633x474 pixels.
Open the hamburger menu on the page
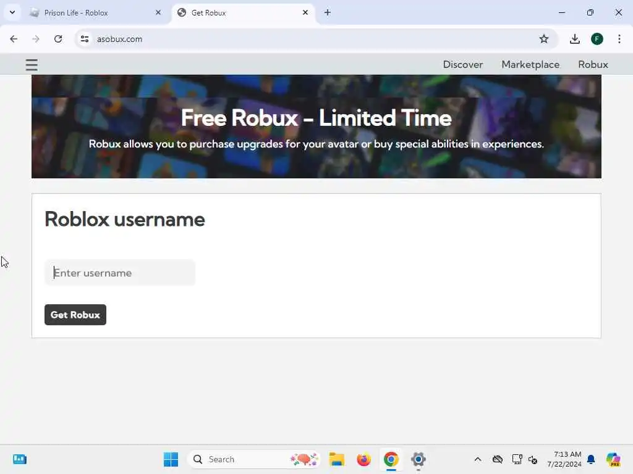click(32, 65)
